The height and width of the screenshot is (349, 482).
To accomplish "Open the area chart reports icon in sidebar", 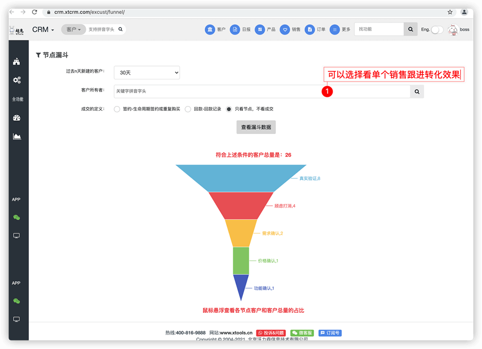I will point(16,136).
